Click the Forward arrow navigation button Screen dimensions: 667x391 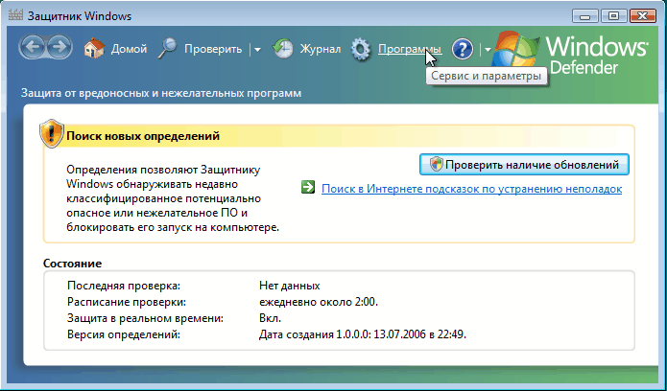point(59,48)
